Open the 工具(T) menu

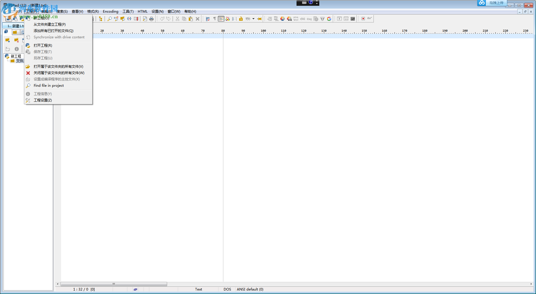128,12
